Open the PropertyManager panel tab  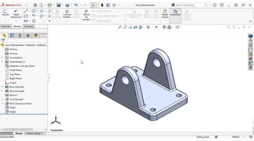[x=12, y=35]
